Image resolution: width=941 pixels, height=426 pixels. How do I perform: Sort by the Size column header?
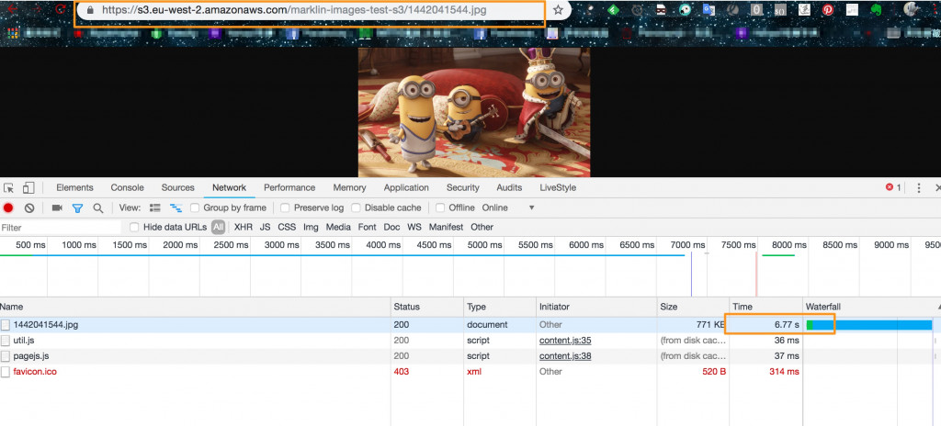(x=694, y=307)
